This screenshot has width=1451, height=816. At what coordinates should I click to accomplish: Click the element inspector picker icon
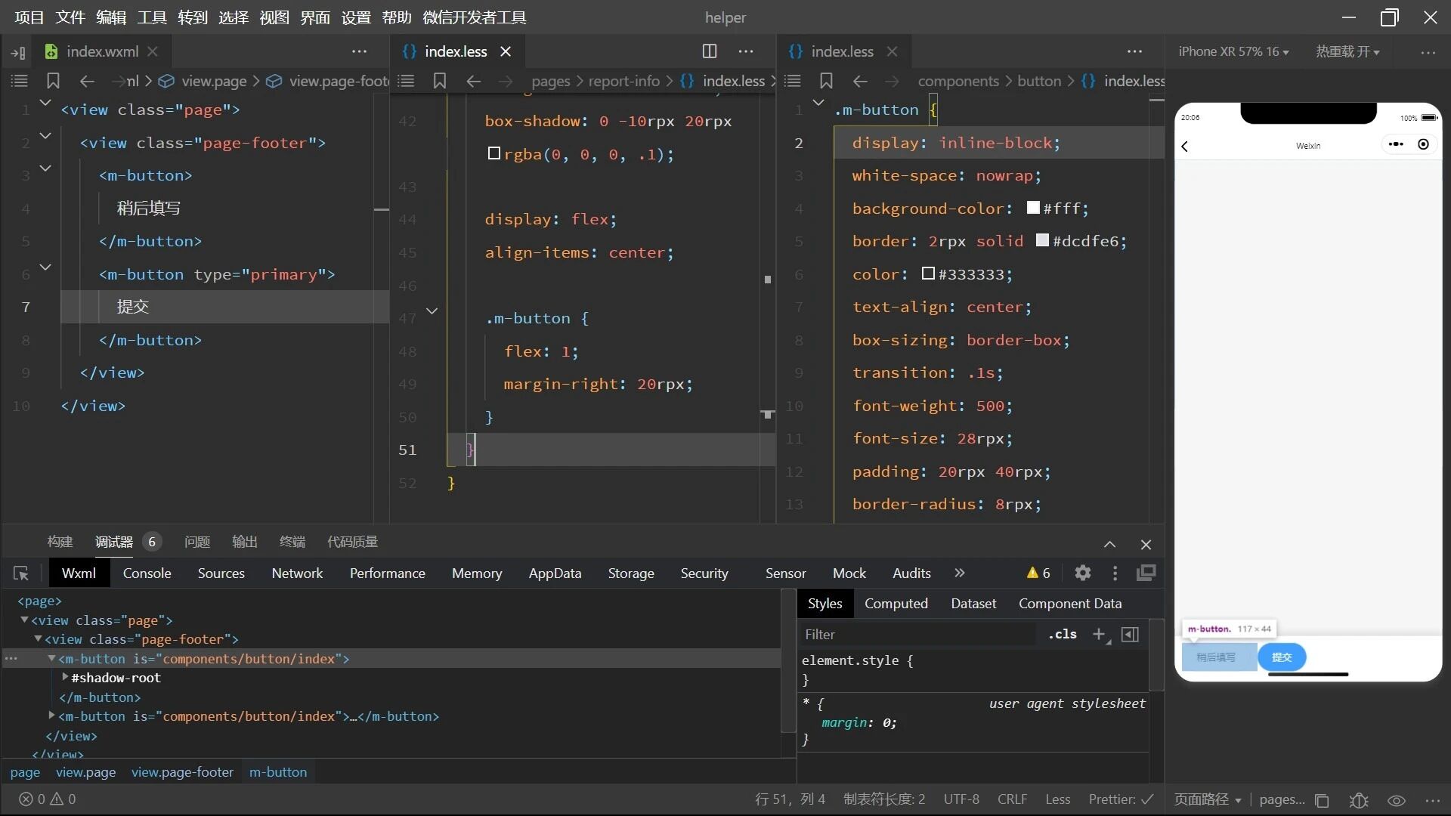(21, 573)
